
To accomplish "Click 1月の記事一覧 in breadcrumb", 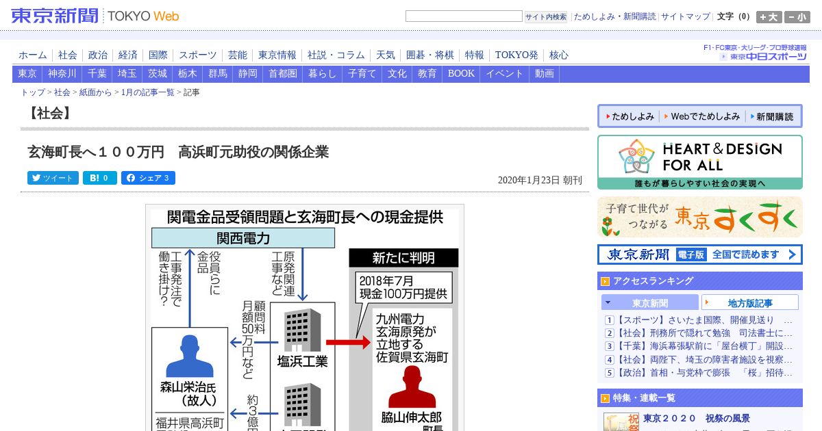I will tap(148, 92).
